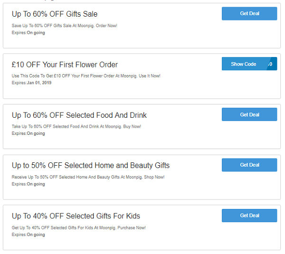Click the flower order coupon description text
Image resolution: width=285 pixels, height=254 pixels.
pos(85,76)
